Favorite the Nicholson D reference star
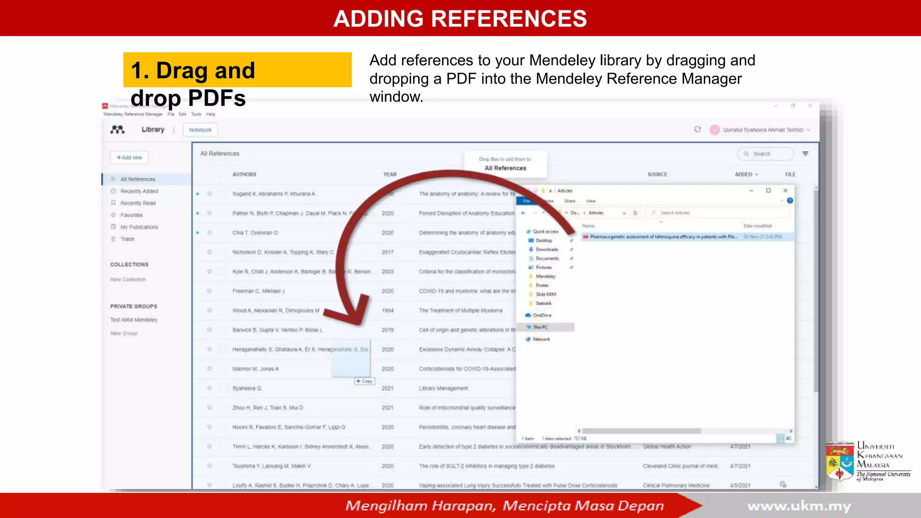 tap(209, 252)
